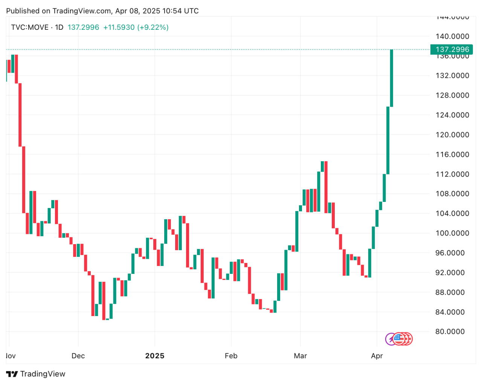Click the rightmost US flag event marker

click(x=409, y=339)
